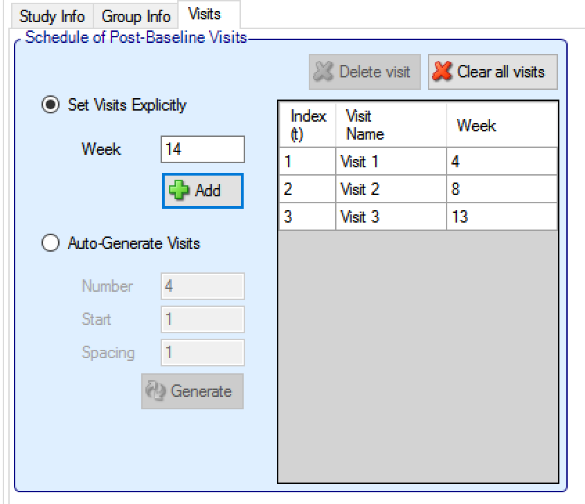
Task: Click the Week 4 cell in first row
Action: pyautogui.click(x=501, y=162)
